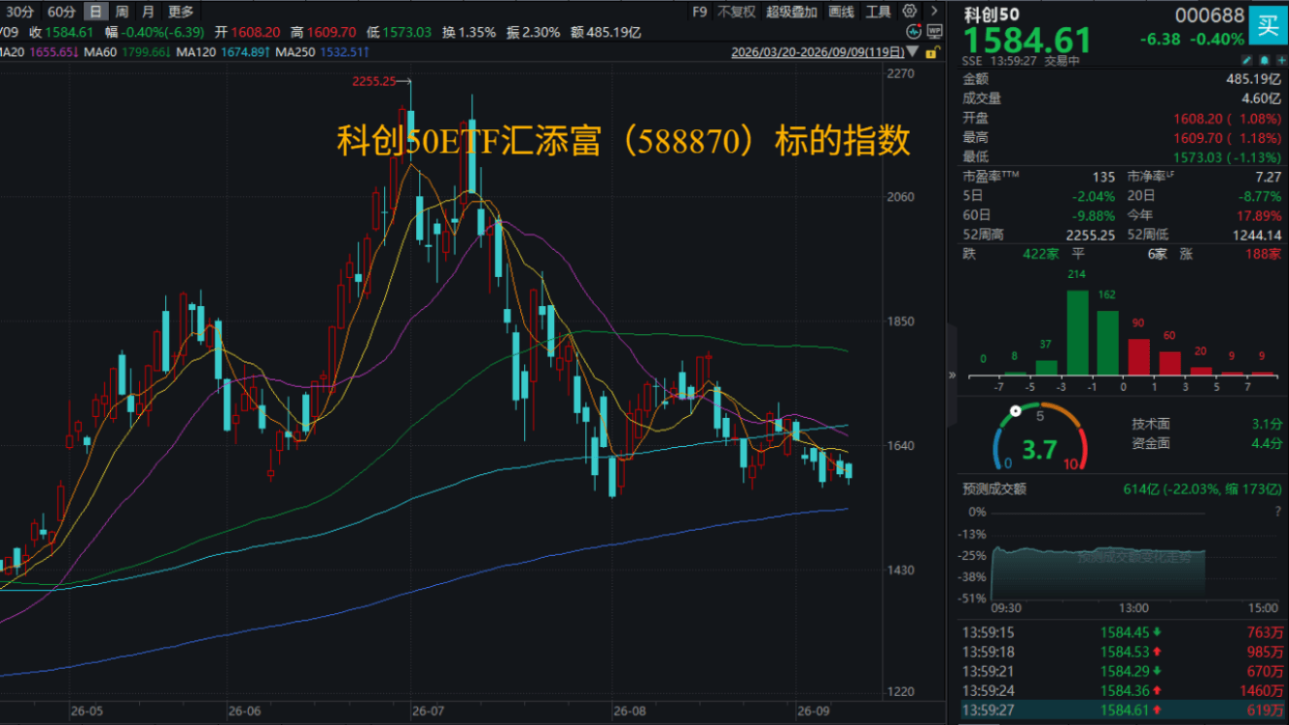Click the F9 button

click(x=699, y=12)
